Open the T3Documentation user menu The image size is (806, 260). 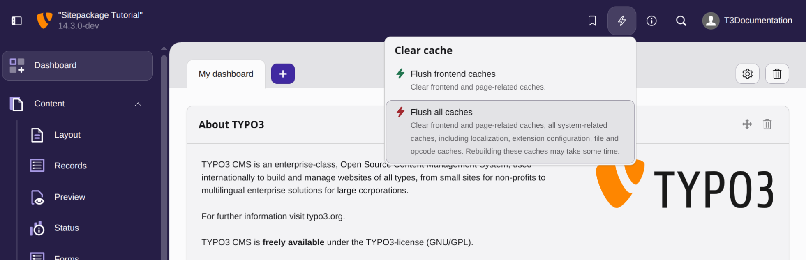pos(747,21)
